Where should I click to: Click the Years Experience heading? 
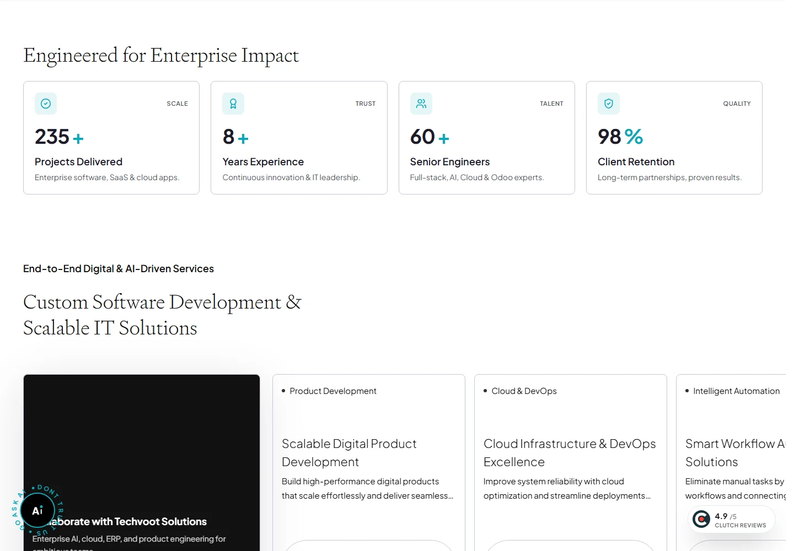click(263, 162)
